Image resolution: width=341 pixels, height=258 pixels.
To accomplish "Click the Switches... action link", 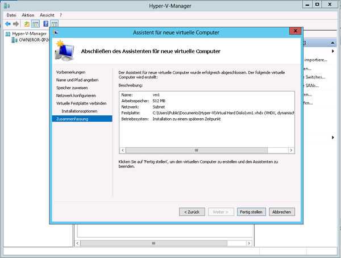I will [315, 77].
